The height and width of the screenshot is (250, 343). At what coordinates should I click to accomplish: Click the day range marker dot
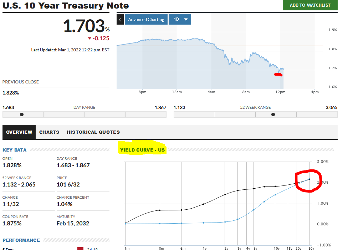[x=22, y=114]
